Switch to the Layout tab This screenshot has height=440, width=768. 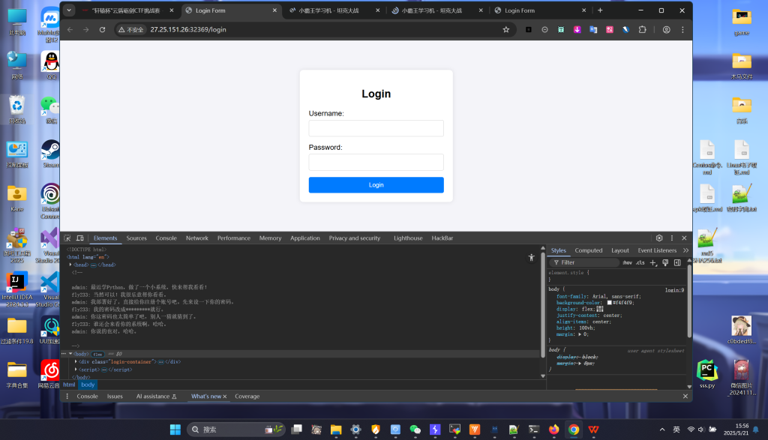(620, 250)
